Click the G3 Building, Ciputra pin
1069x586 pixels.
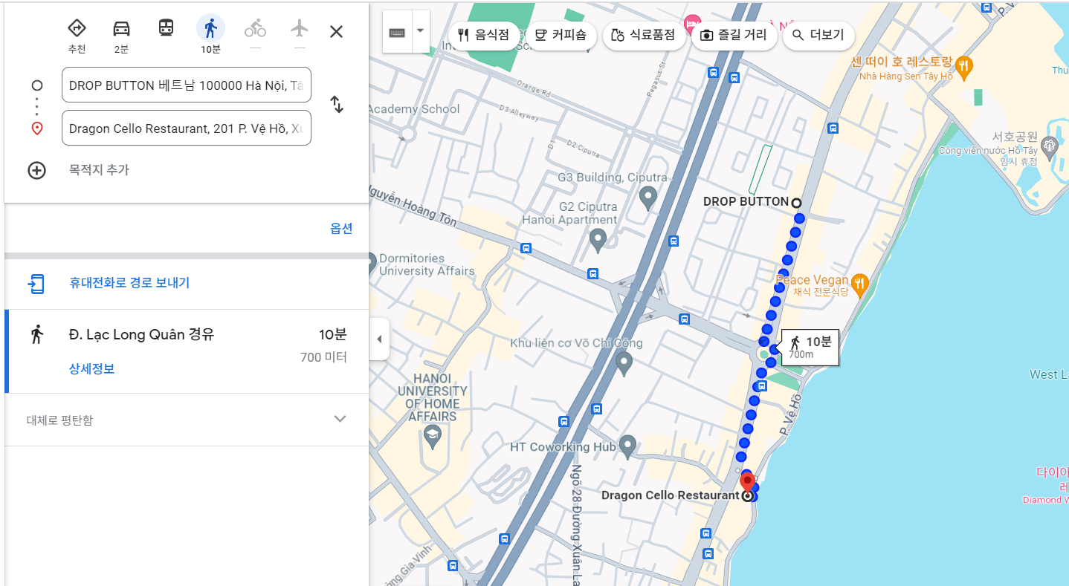point(647,198)
